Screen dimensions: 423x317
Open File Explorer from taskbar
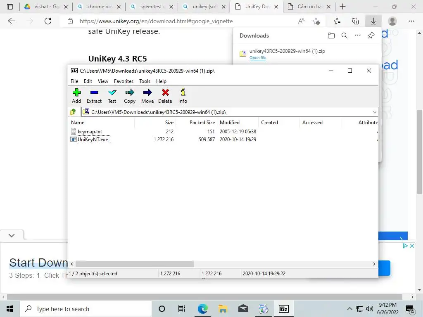coord(223,309)
